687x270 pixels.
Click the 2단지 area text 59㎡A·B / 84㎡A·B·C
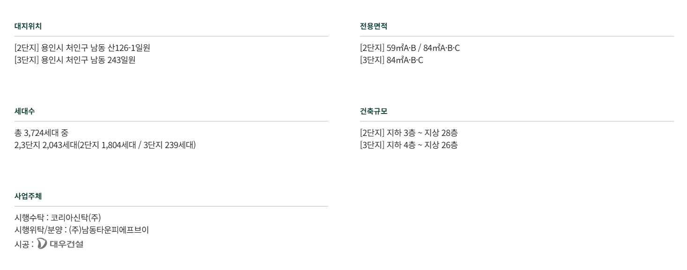410,48
